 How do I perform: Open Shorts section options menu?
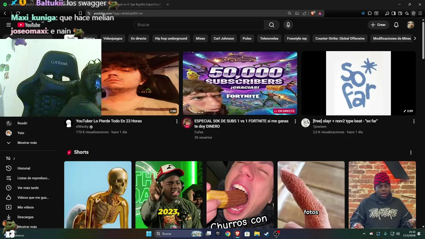(411, 152)
